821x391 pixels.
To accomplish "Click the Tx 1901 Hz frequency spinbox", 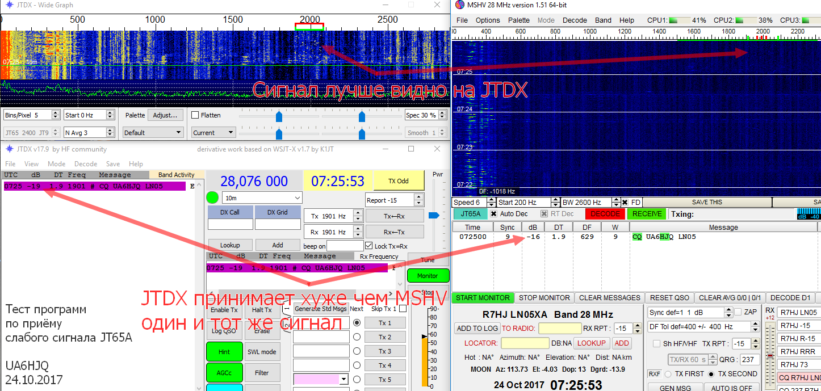I will pos(333,216).
